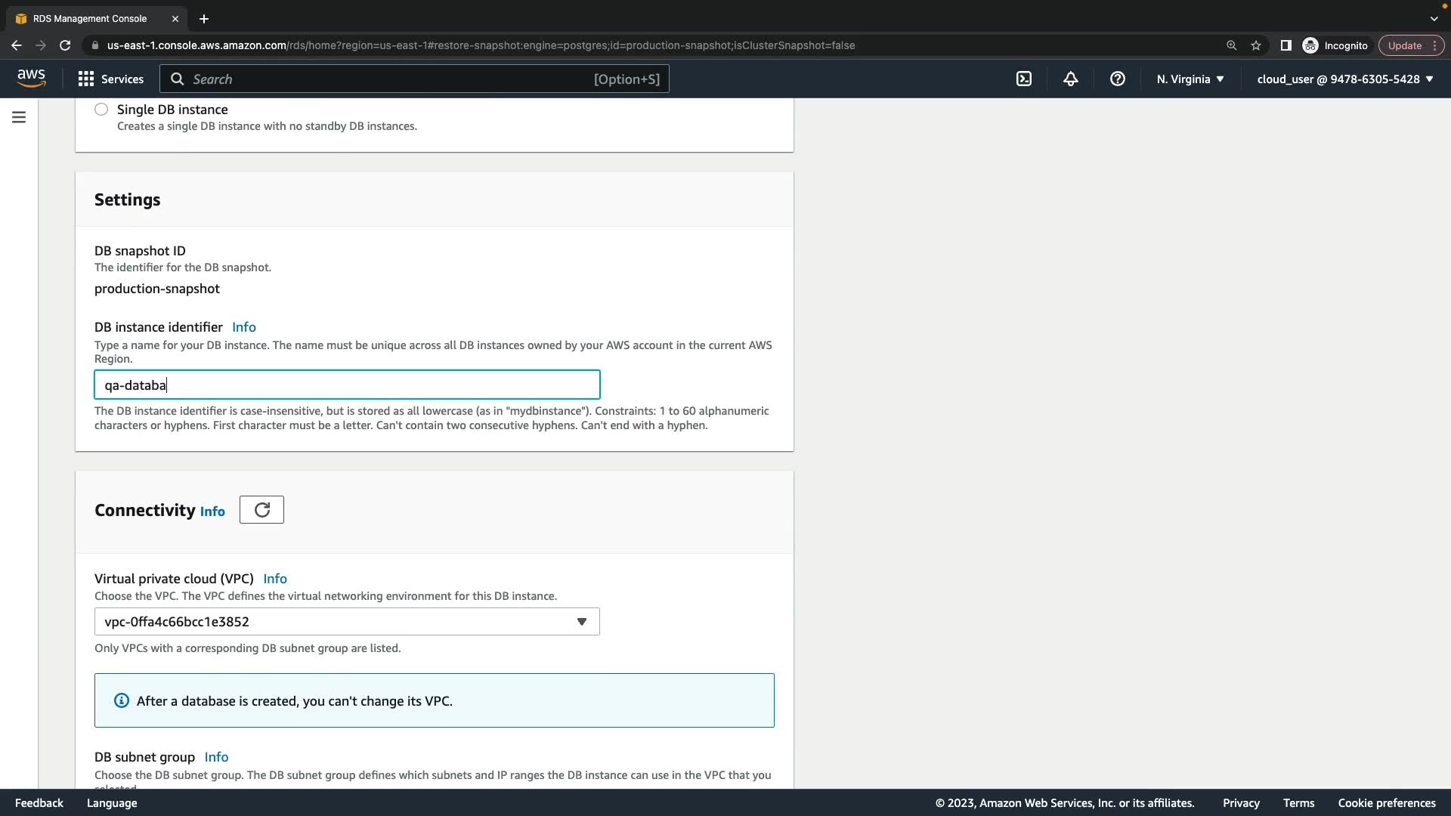The height and width of the screenshot is (816, 1451).
Task: Click the Feedback button in the footer
Action: [39, 803]
